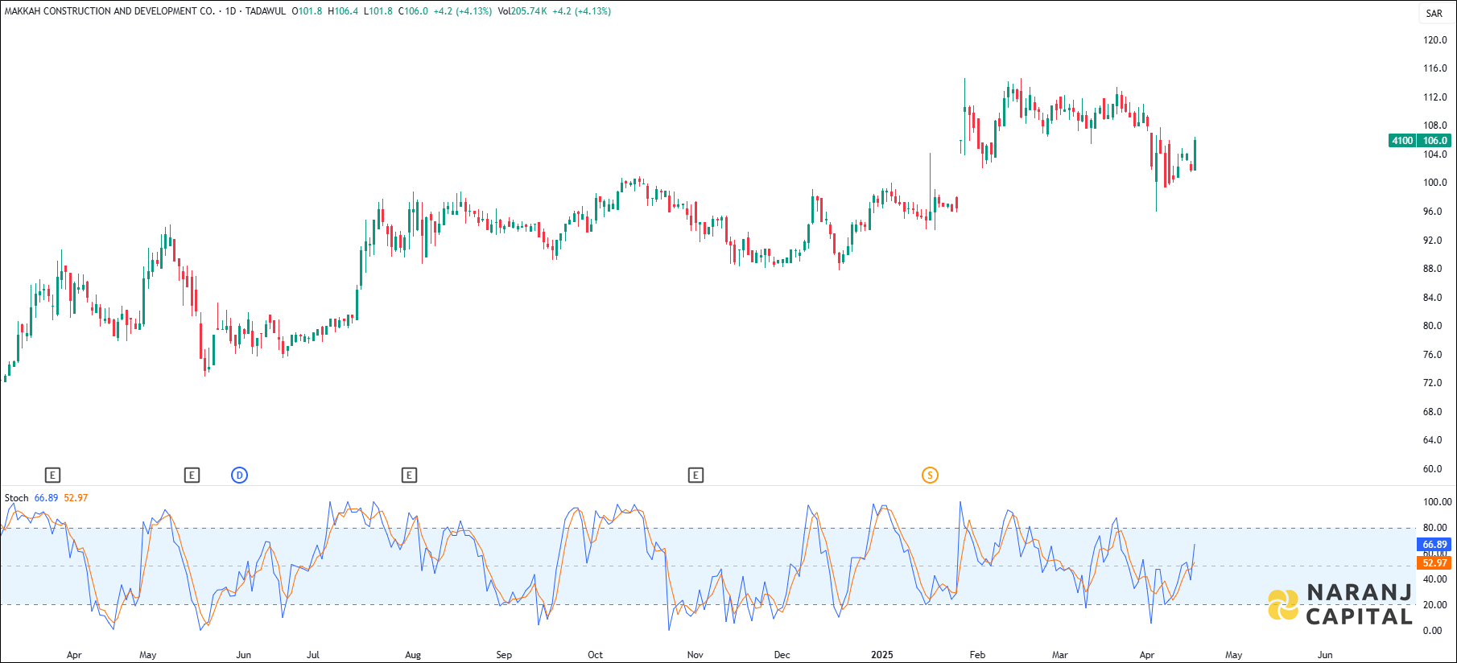Click the orange 52.97 axis label
The height and width of the screenshot is (663, 1457).
[1434, 563]
